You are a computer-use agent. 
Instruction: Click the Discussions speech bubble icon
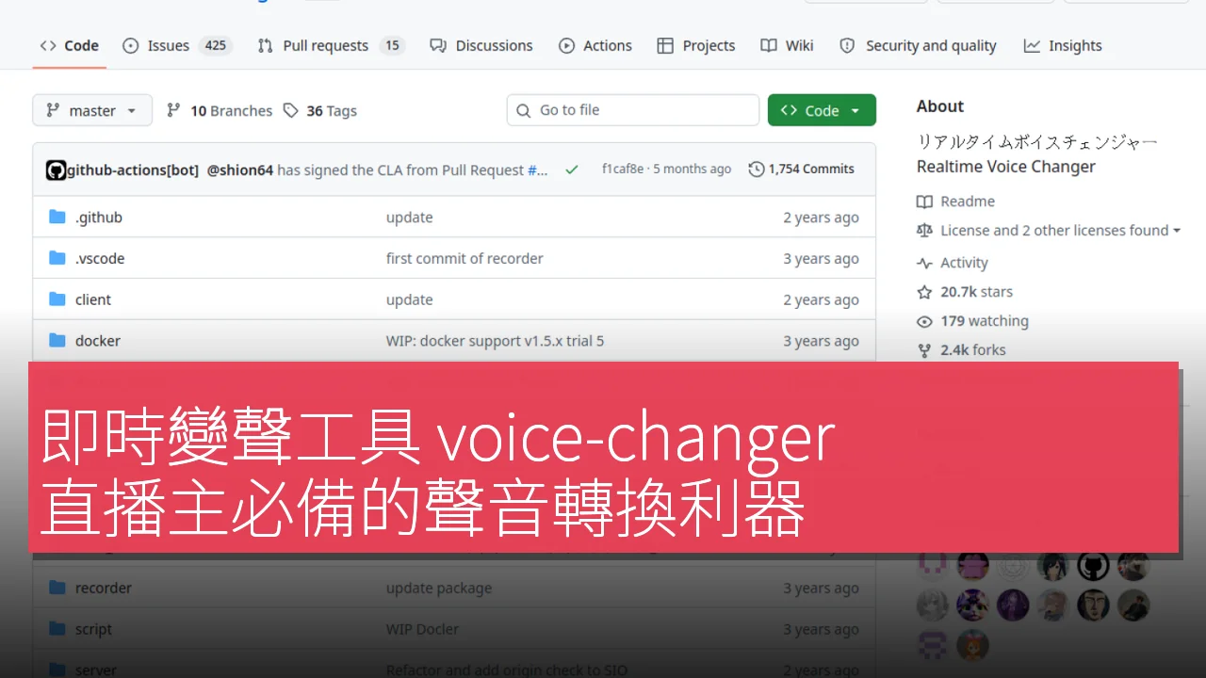pos(438,45)
